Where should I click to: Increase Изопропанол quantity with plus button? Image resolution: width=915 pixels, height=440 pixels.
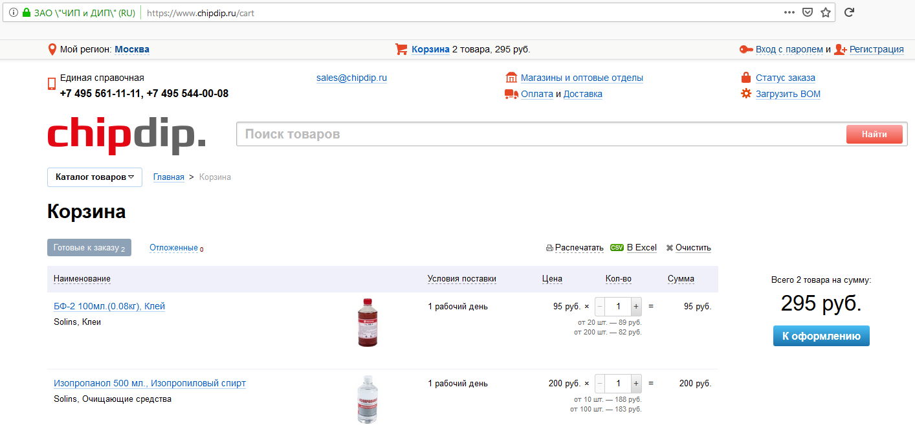[636, 384]
